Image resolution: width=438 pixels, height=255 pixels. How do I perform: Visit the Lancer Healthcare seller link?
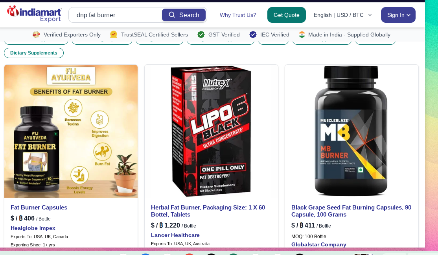(175, 235)
